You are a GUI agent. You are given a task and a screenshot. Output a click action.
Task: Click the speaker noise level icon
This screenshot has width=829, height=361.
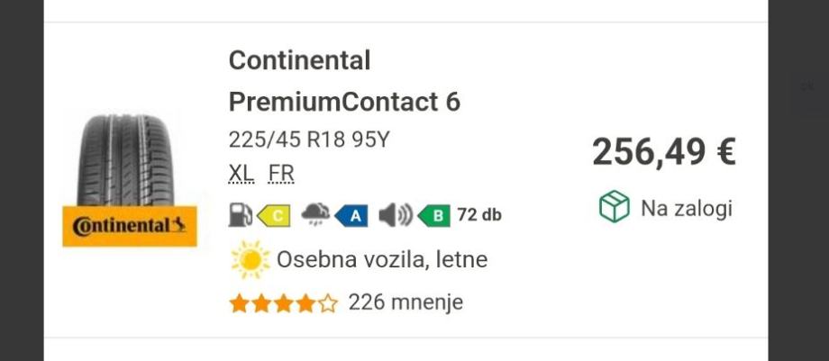[396, 215]
